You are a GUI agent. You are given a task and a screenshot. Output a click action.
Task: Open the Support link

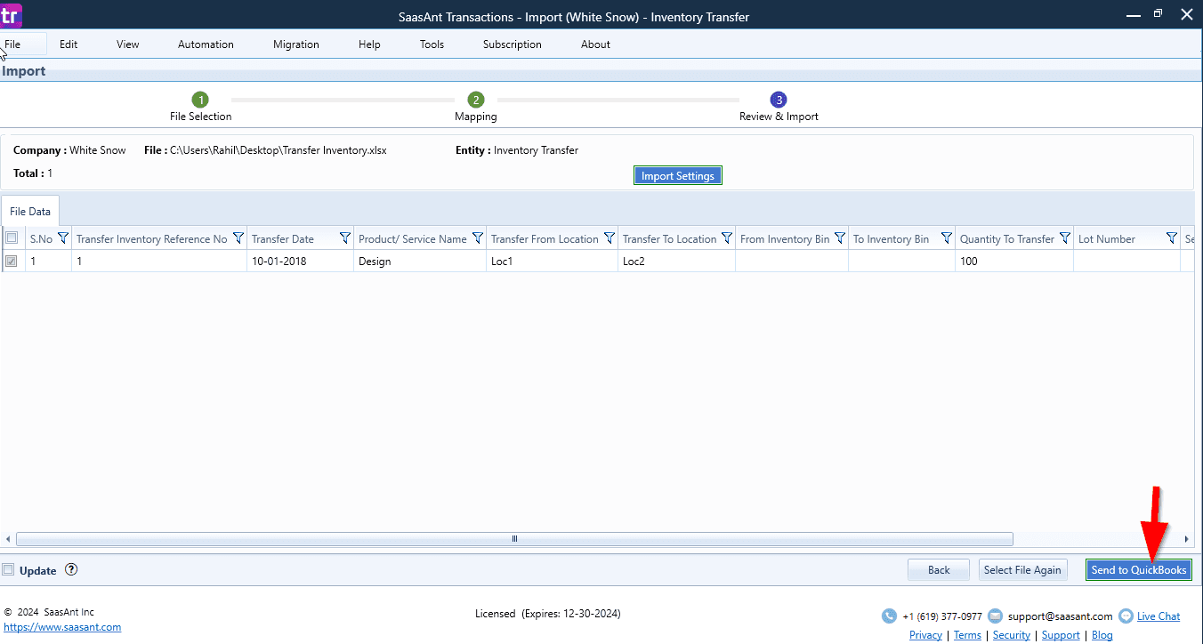(x=1061, y=635)
